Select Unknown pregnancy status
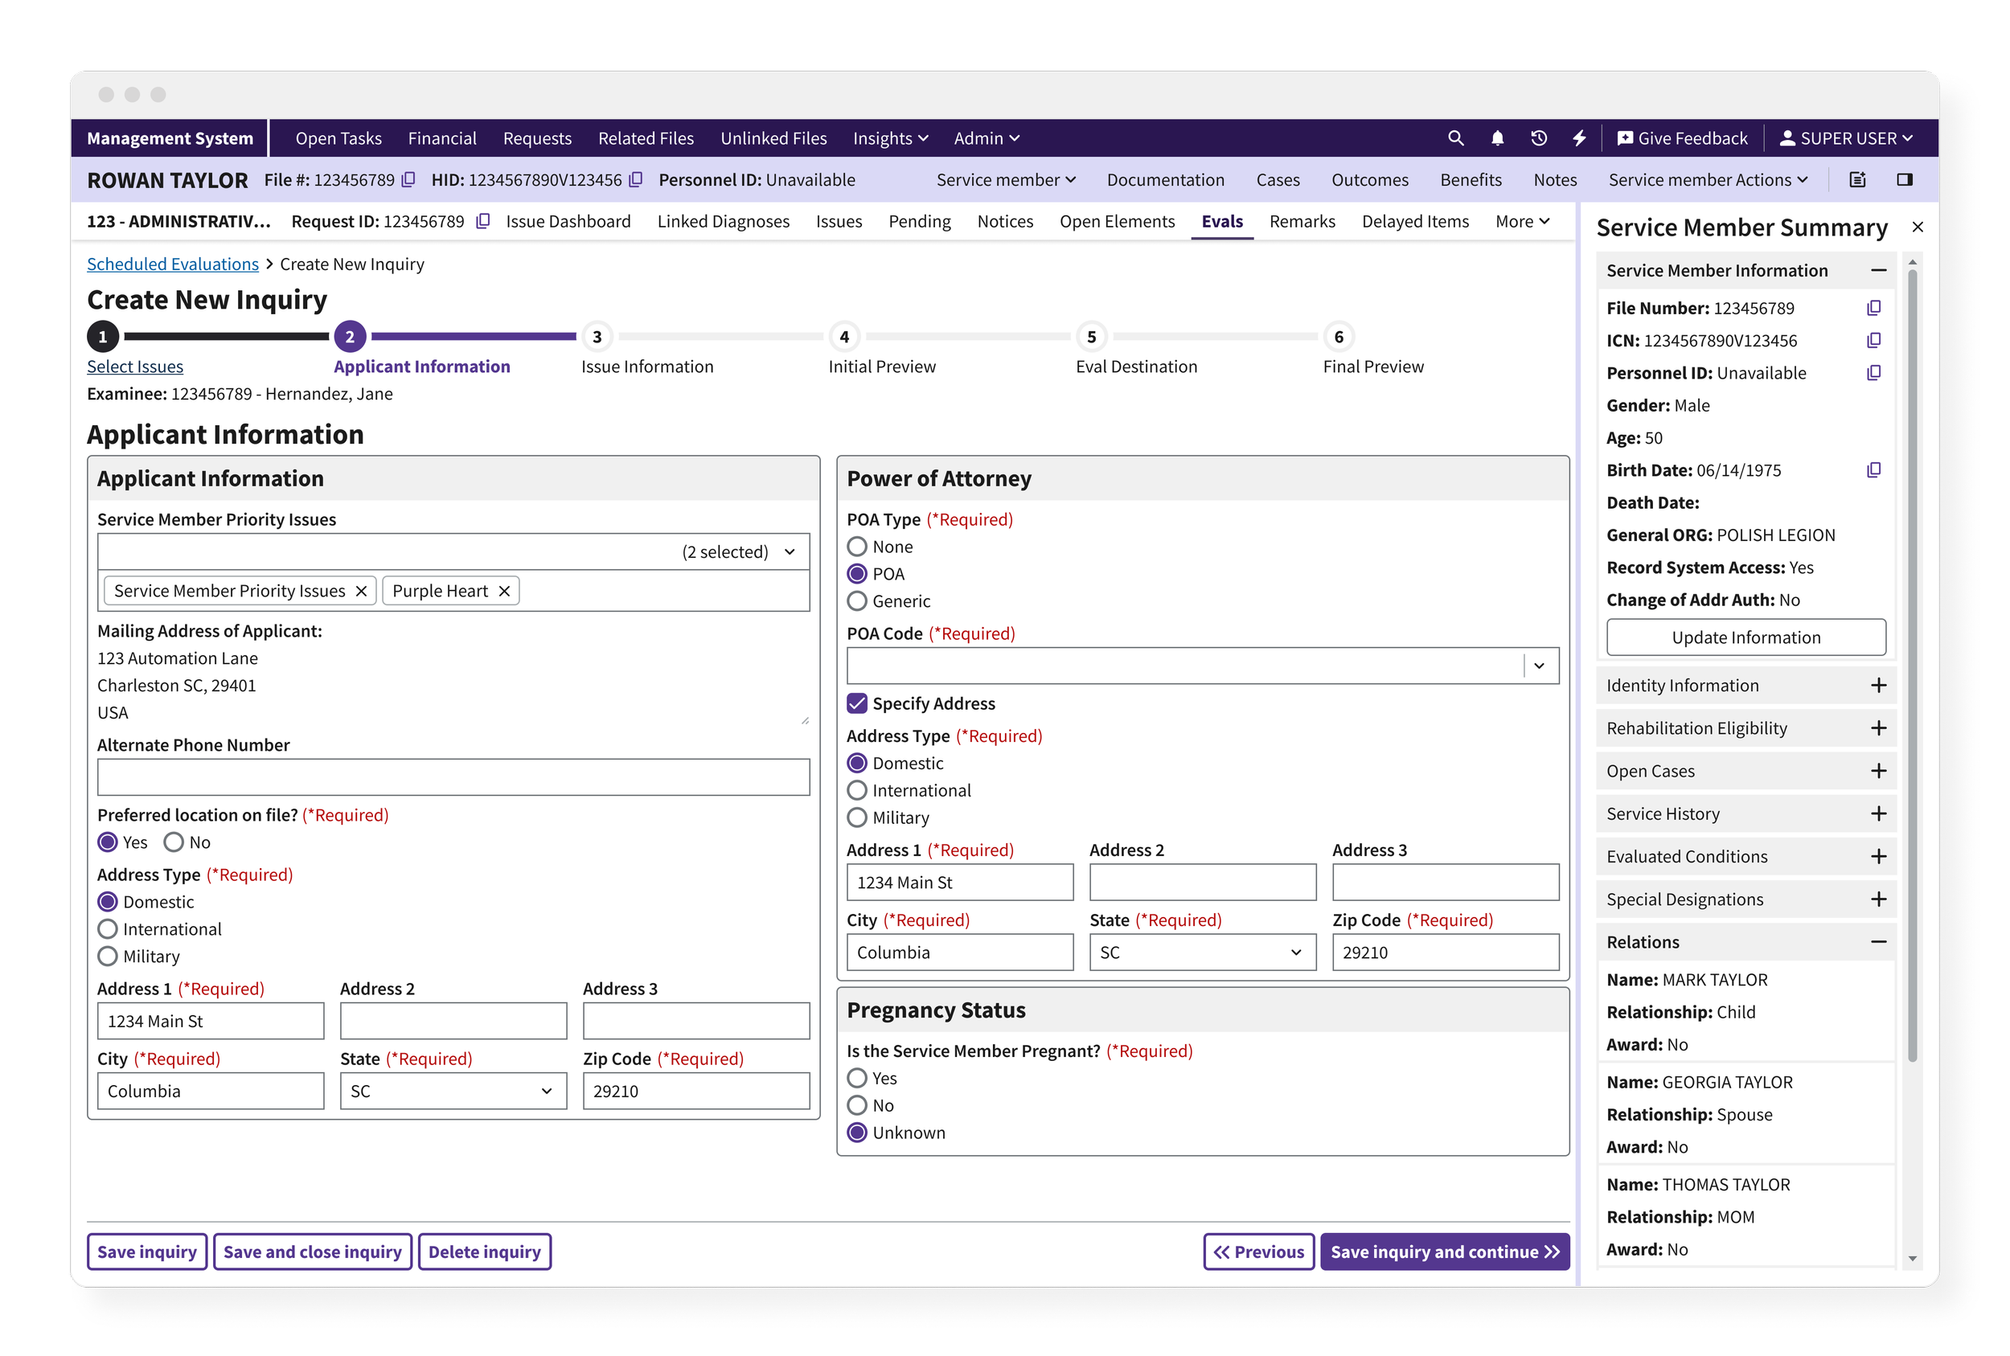This screenshot has width=2010, height=1356. [x=857, y=1133]
